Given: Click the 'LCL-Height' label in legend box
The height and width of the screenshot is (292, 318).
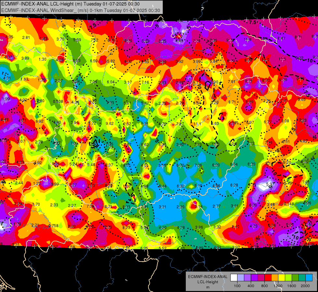Looking at the screenshot, I should coord(208,282).
